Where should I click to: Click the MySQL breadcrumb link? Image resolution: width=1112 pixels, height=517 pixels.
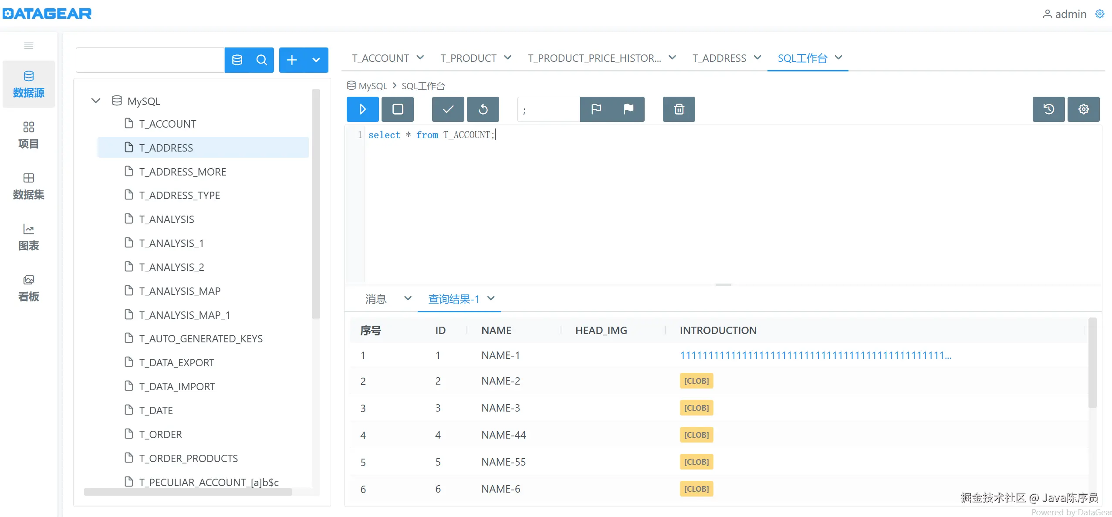(373, 86)
